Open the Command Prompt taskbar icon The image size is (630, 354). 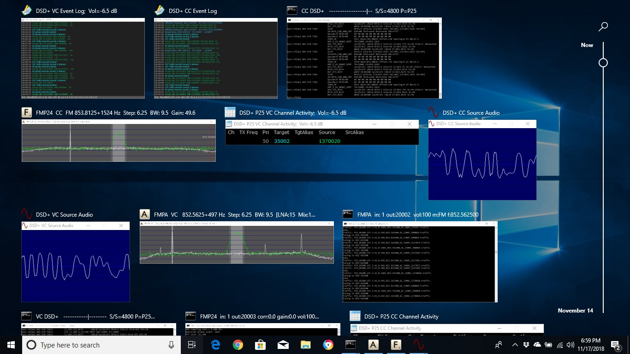[351, 344]
